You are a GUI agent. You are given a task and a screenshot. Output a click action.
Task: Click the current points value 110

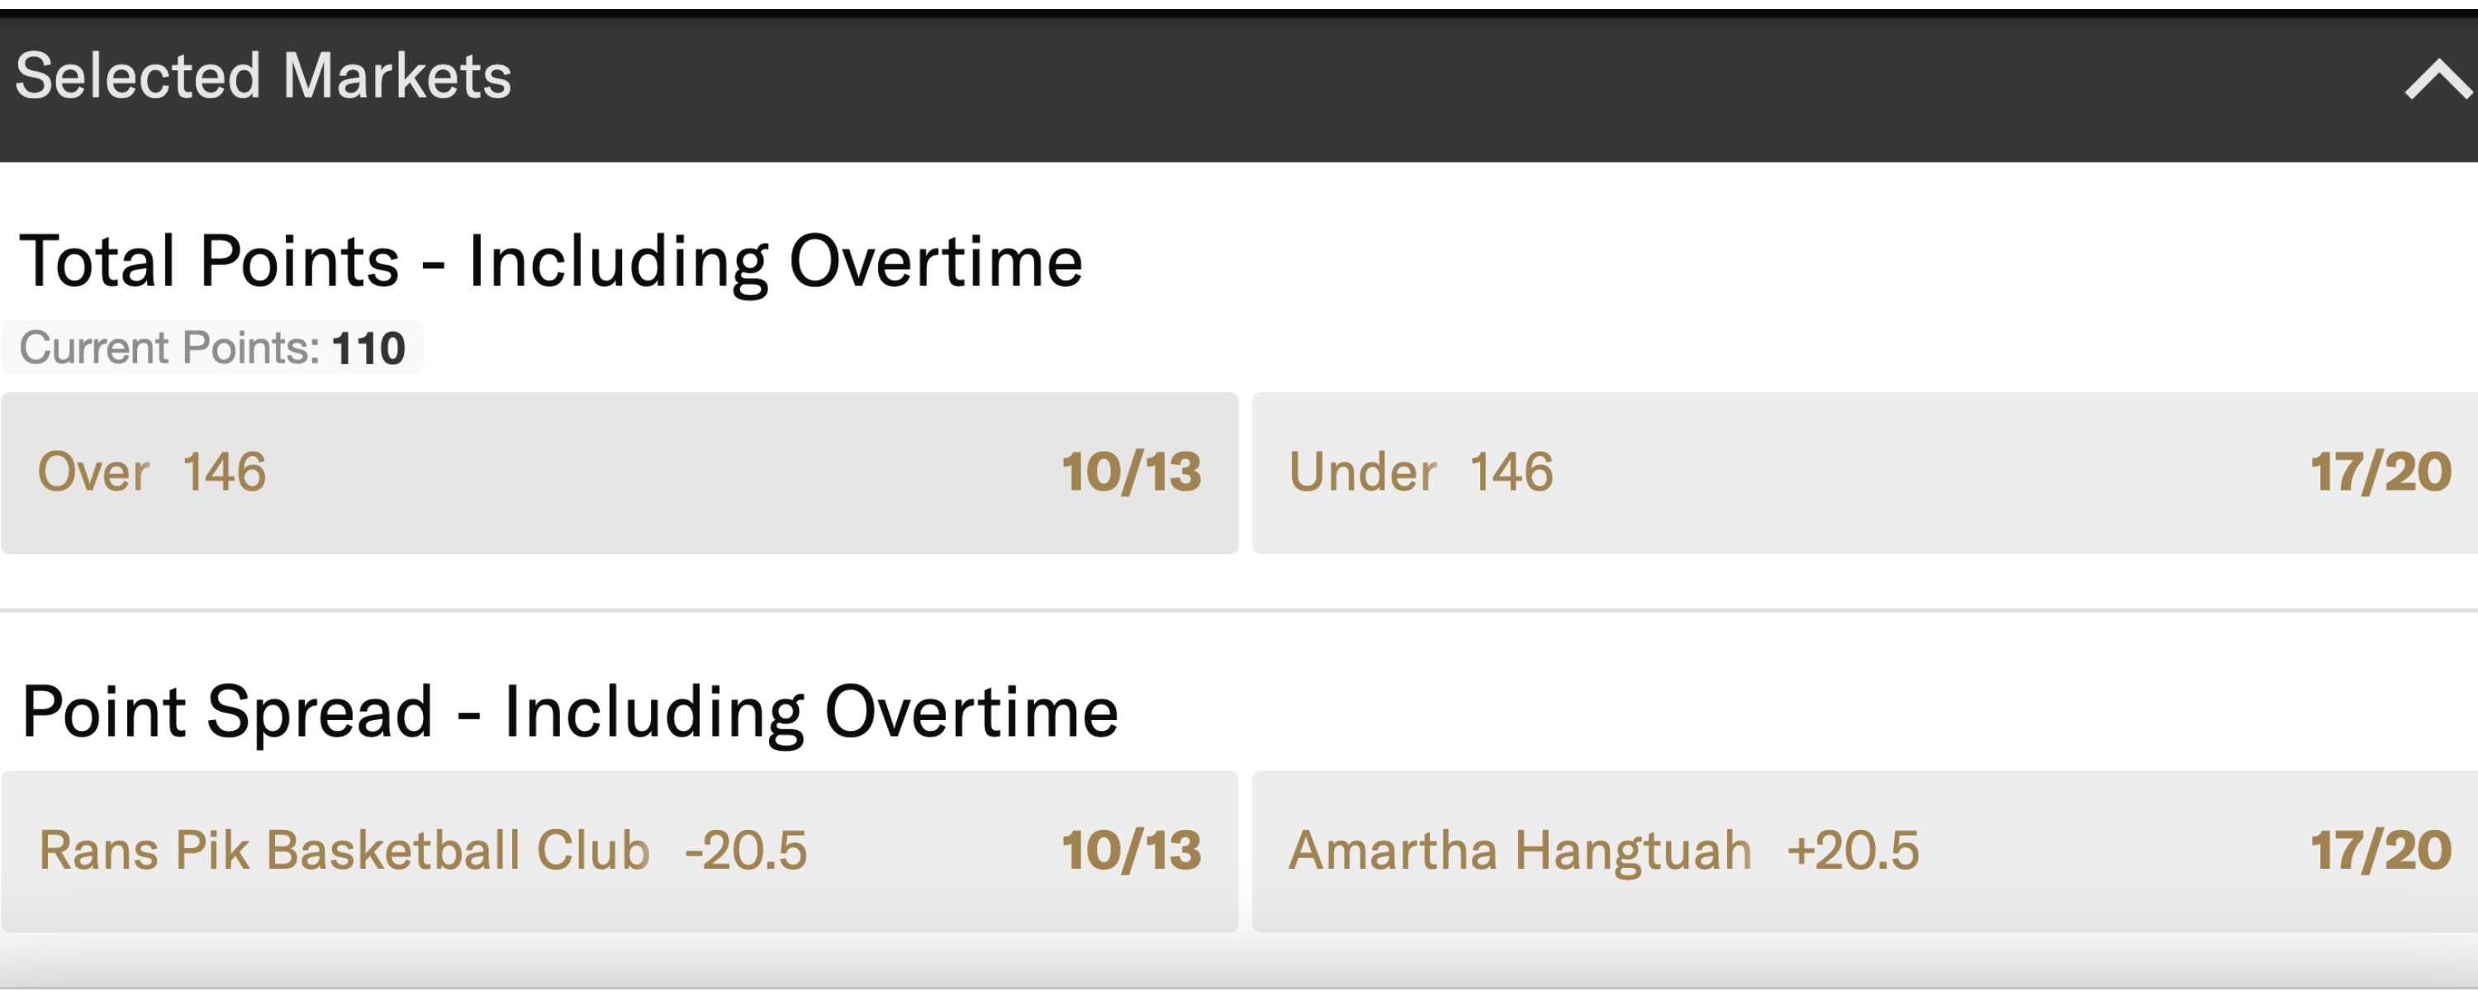(x=368, y=349)
